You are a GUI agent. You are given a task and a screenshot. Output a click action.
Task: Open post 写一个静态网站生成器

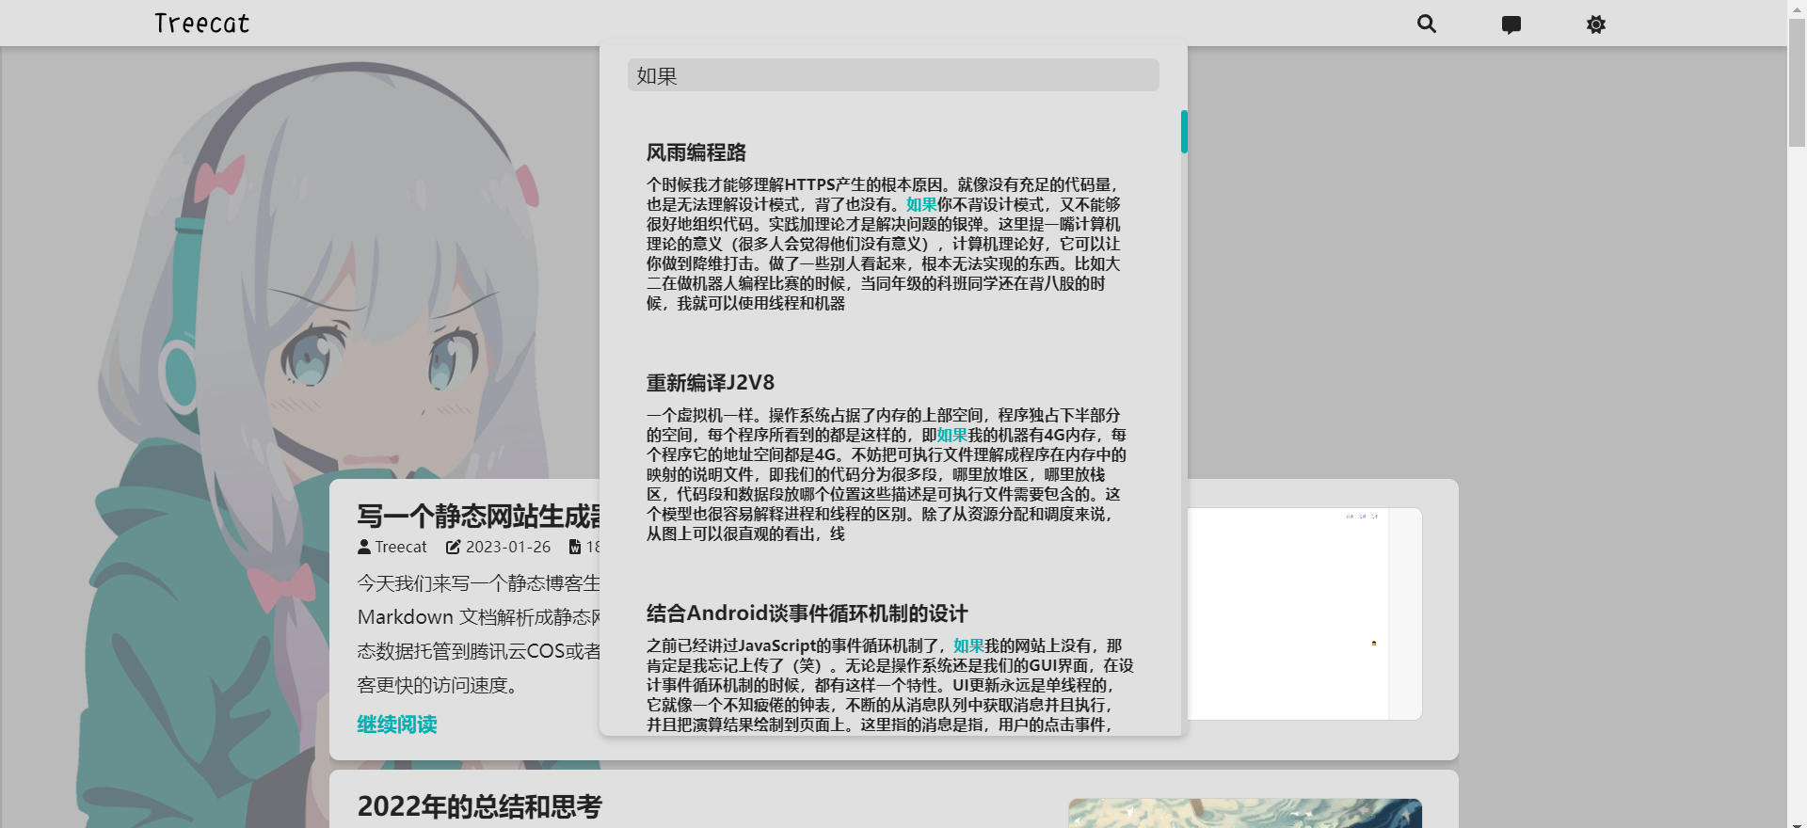point(479,516)
